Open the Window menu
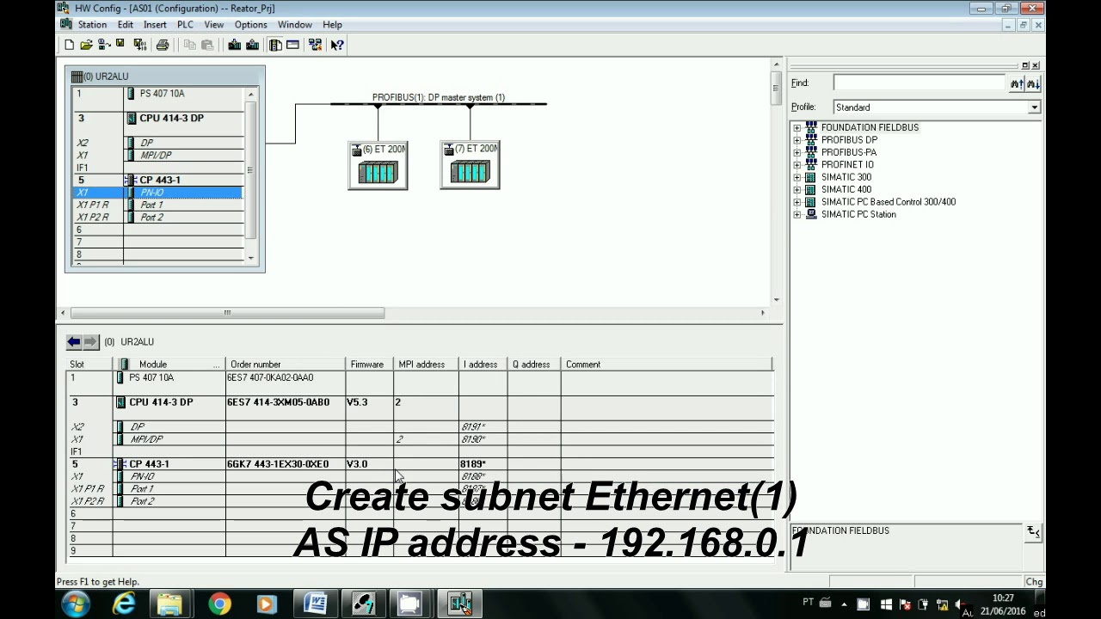Image resolution: width=1101 pixels, height=619 pixels. coord(294,25)
